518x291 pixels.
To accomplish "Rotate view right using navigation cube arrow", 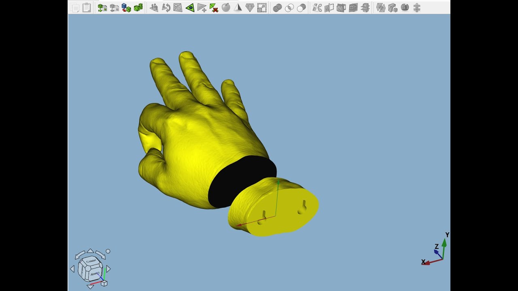I will click(108, 269).
